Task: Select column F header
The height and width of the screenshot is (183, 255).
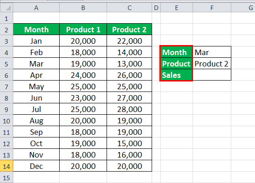Action: point(212,8)
